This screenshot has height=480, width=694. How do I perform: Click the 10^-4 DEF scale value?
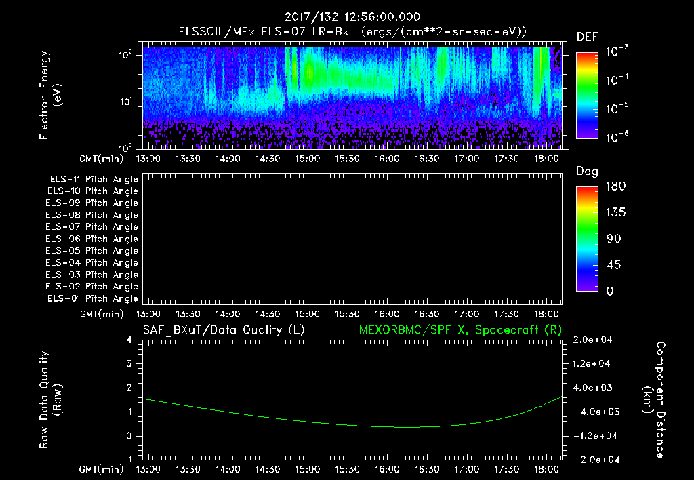click(617, 80)
